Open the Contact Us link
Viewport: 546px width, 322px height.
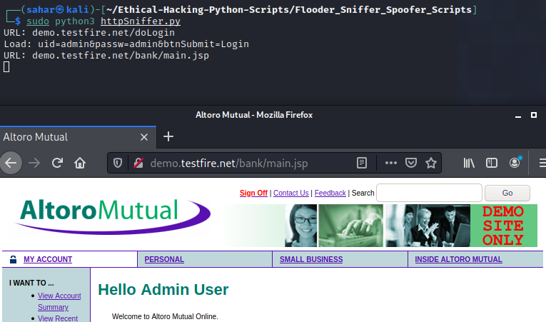tap(290, 193)
